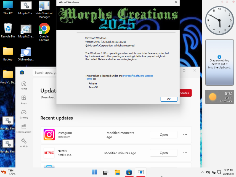Click the muted volume tray icon

tap(214, 172)
